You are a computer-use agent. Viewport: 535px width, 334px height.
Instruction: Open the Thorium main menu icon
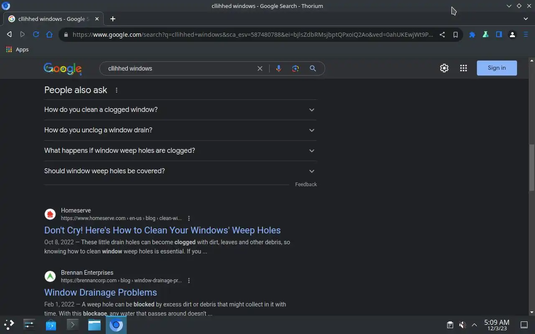[526, 35]
